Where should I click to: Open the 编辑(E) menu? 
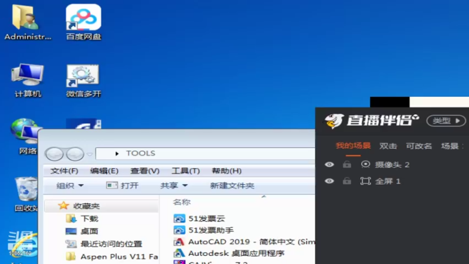point(104,171)
